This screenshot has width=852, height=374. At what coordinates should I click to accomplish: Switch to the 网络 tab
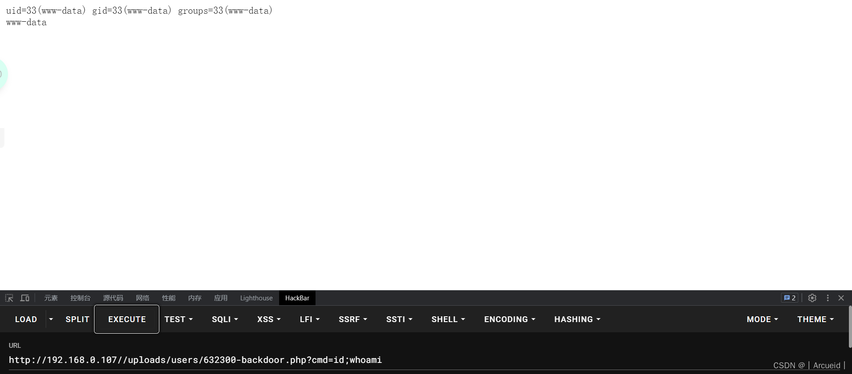point(142,298)
